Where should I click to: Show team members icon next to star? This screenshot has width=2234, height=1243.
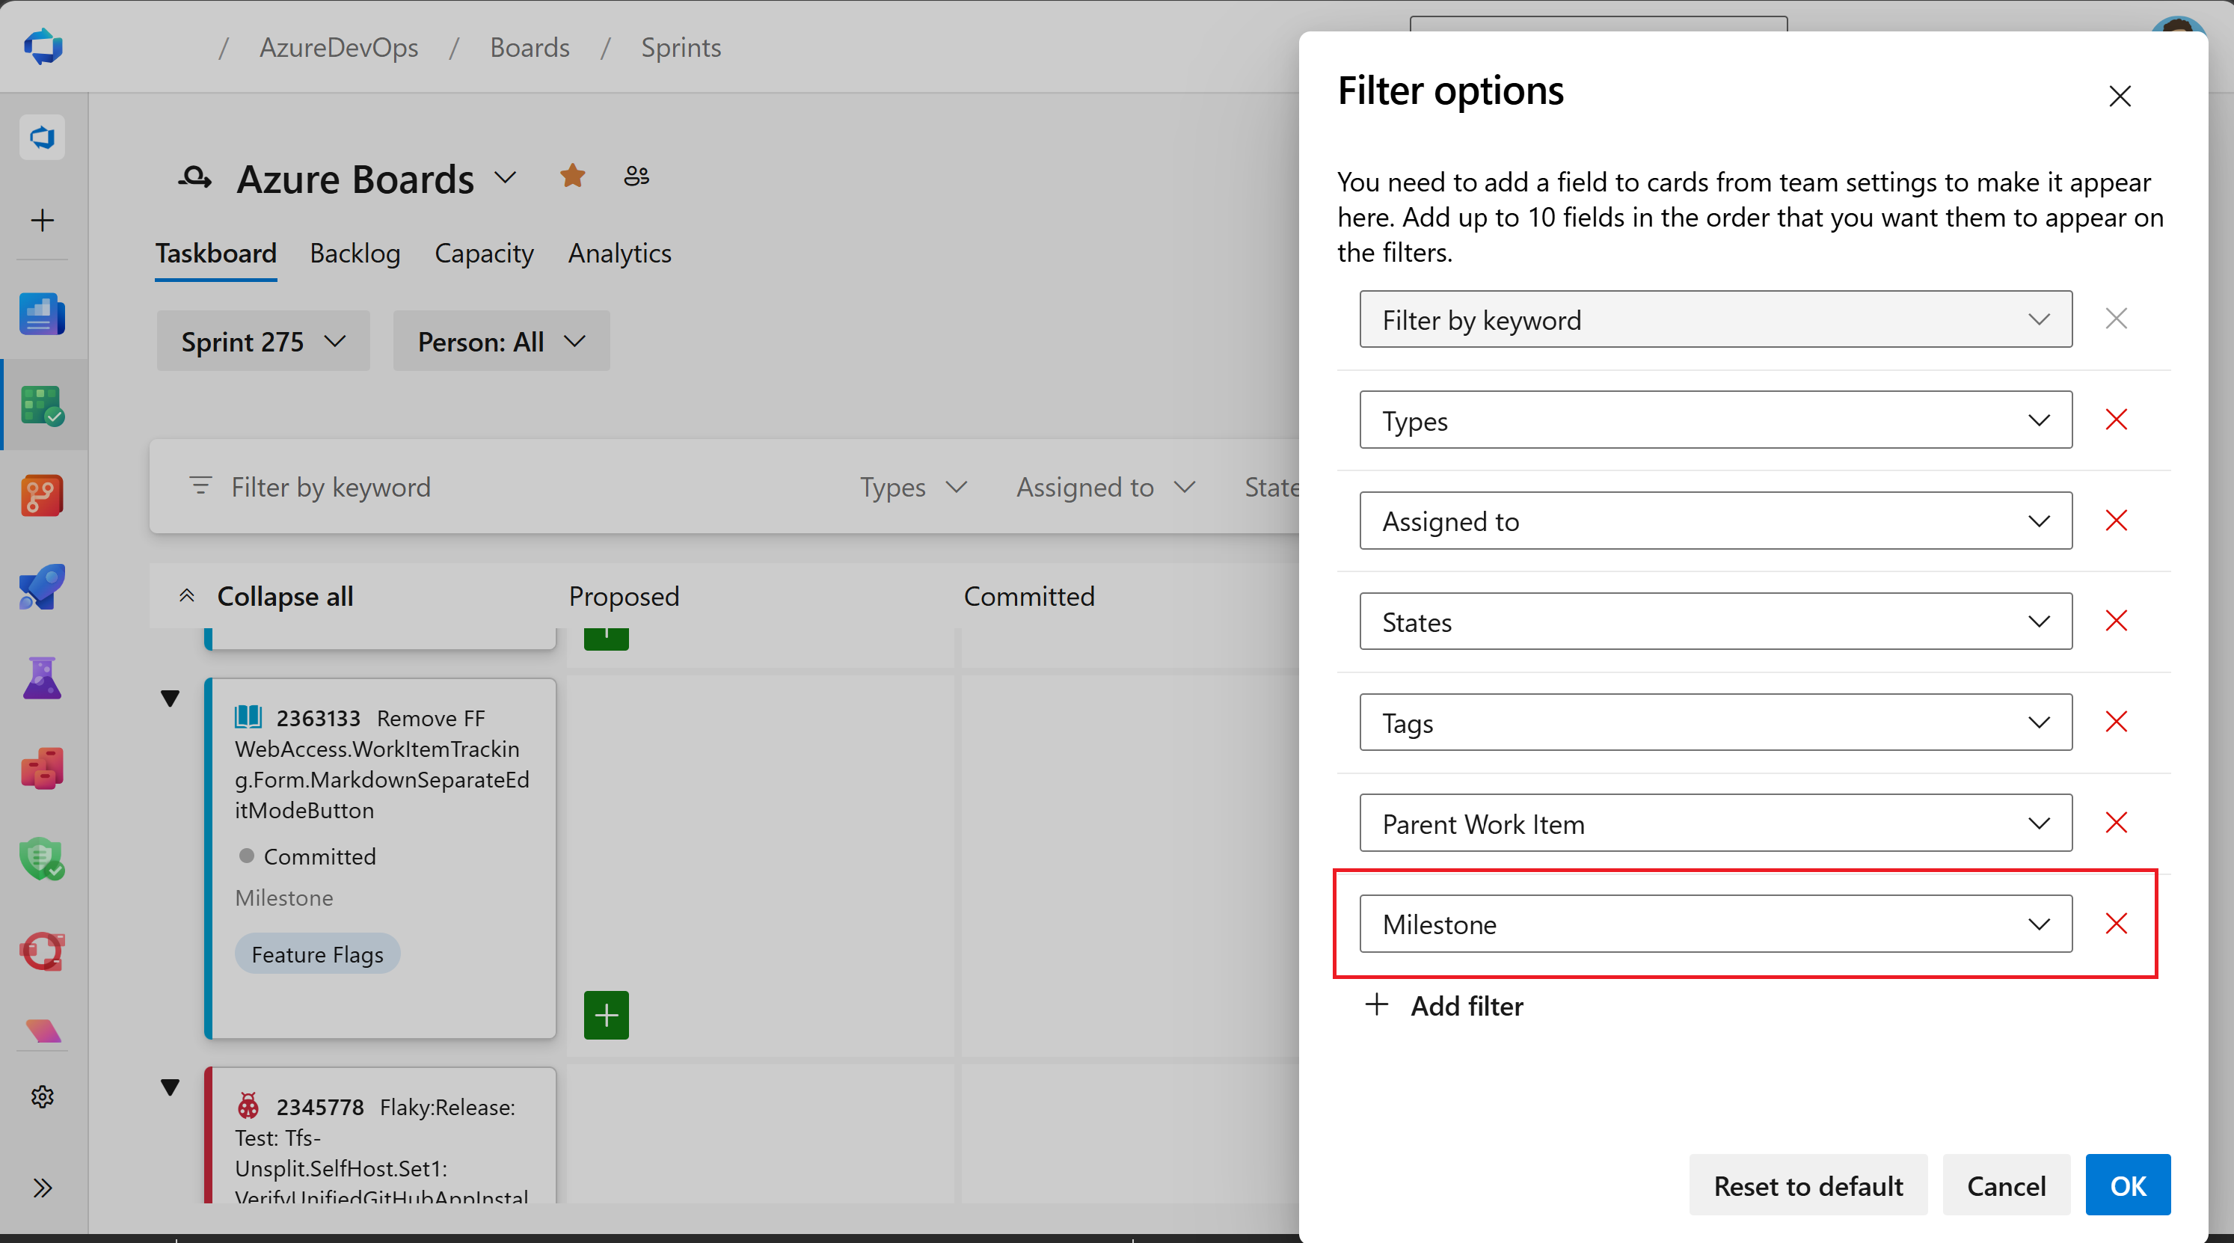[636, 176]
